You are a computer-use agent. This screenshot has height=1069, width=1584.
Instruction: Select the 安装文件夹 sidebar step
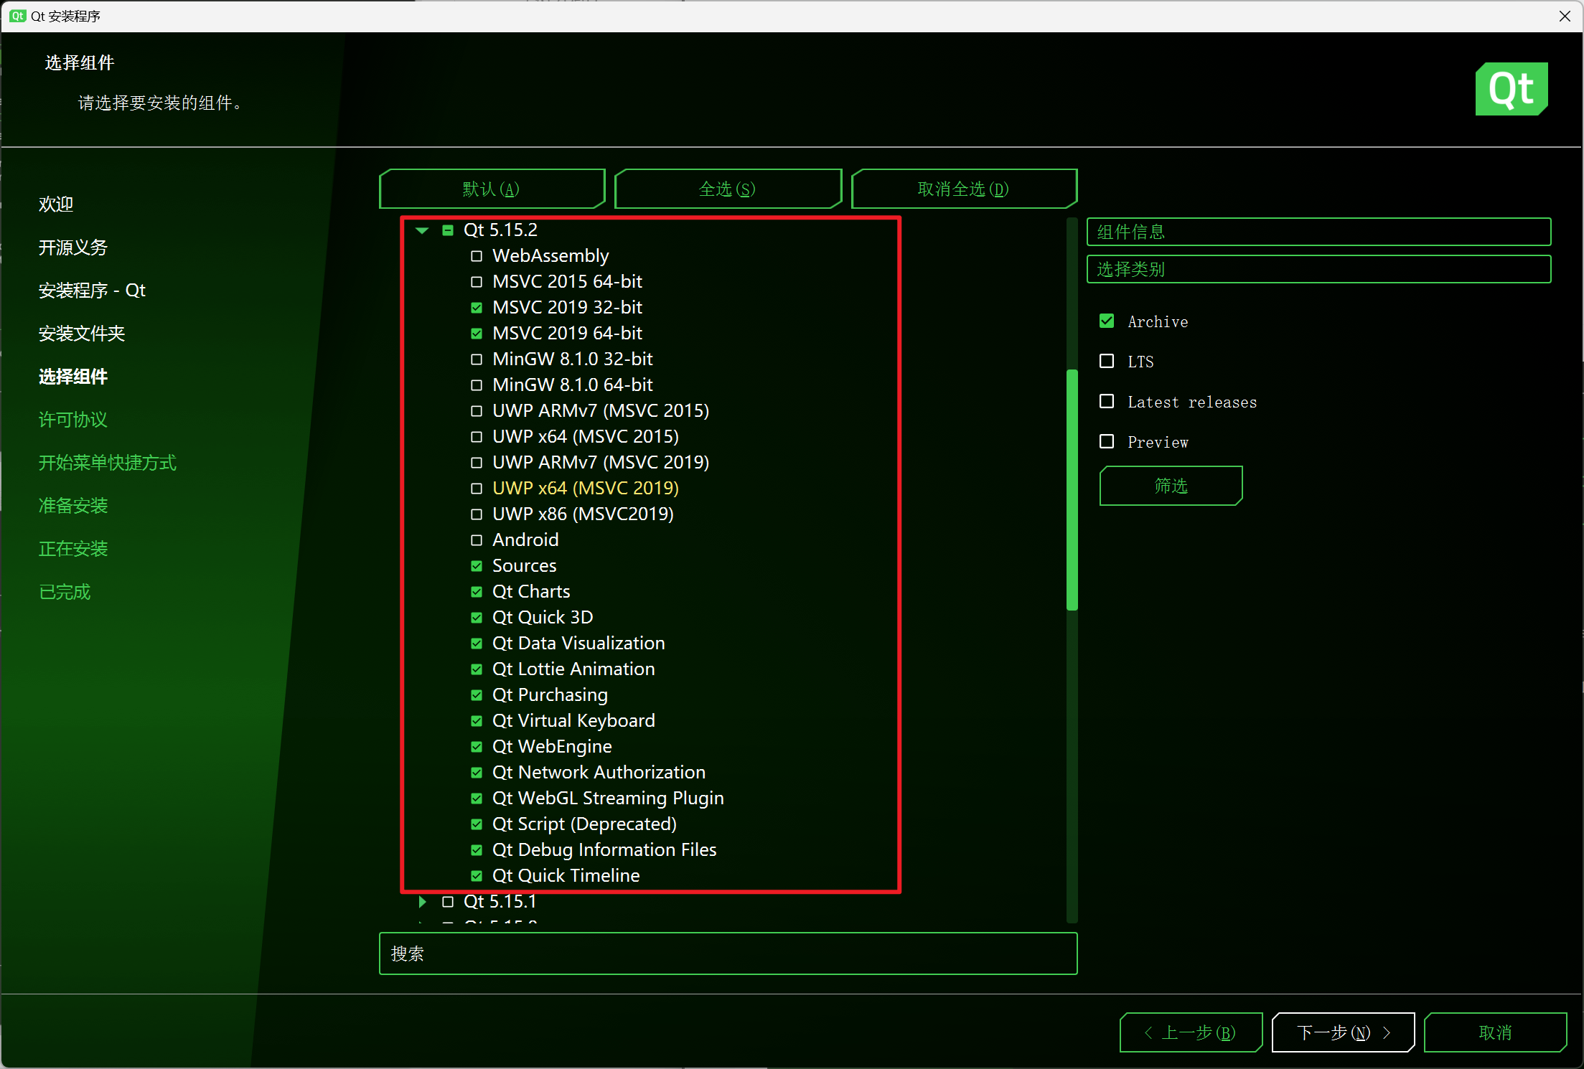tap(82, 334)
